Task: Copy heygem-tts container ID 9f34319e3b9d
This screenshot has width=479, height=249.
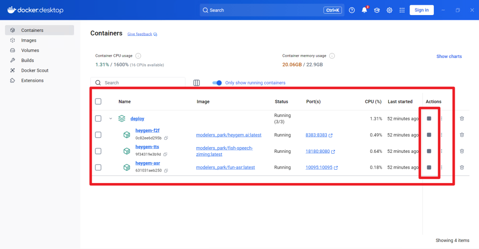Action: point(165,154)
